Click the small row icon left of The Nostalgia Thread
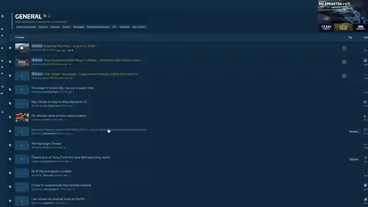368x207 pixels. click(x=10, y=145)
